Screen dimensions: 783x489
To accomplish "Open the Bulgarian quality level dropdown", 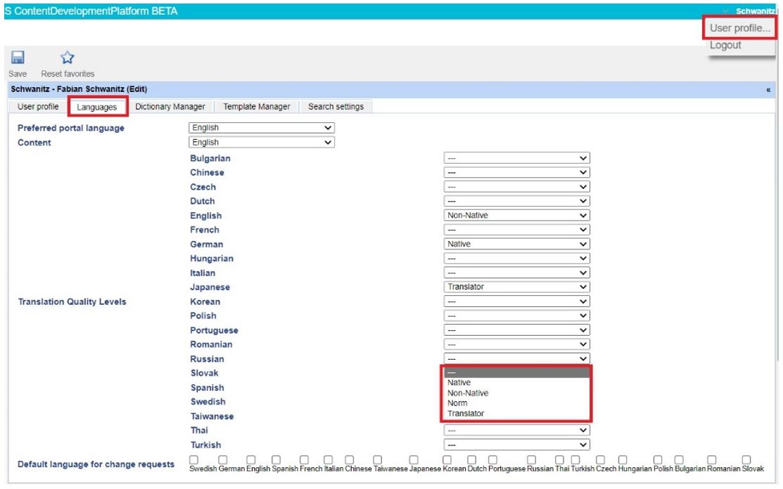I will 516,159.
